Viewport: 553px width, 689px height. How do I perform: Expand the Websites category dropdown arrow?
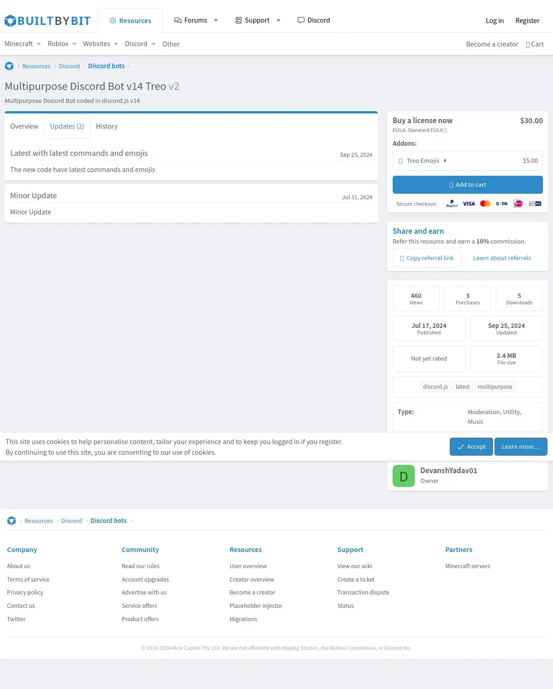[116, 44]
